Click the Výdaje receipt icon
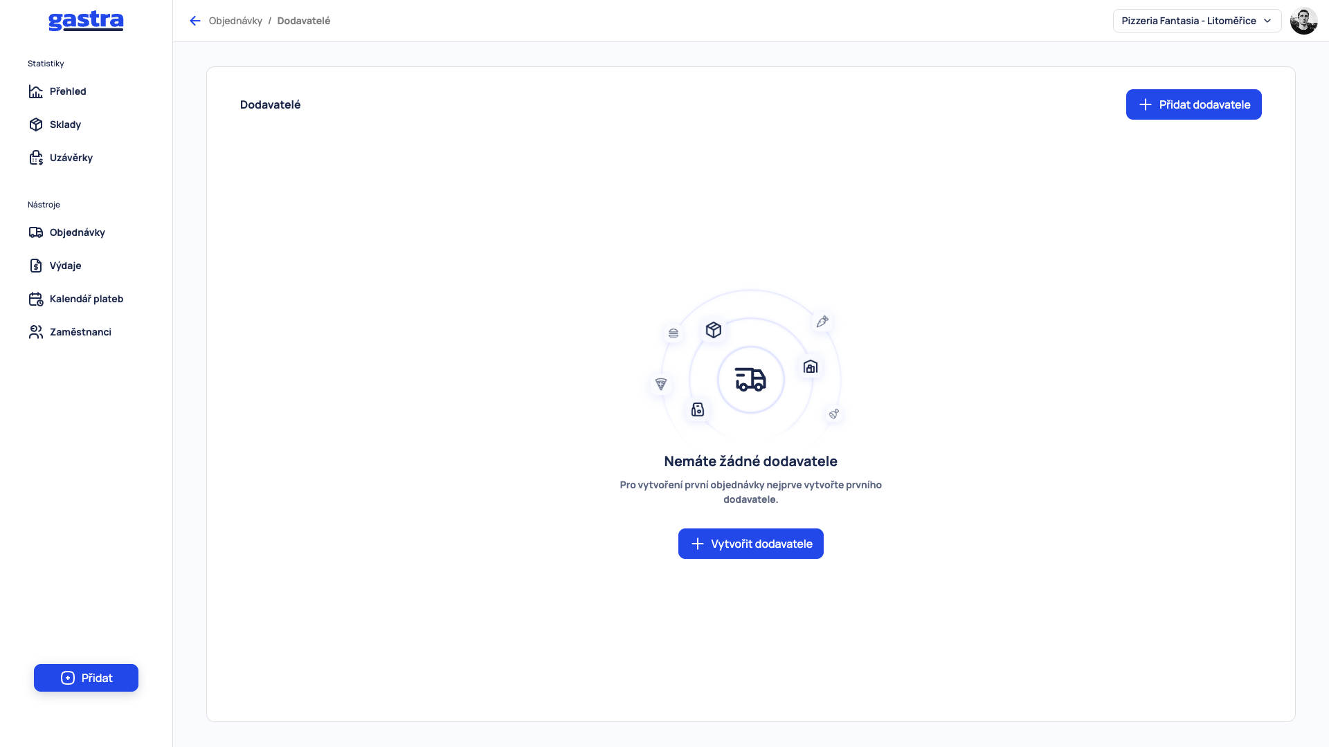The image size is (1329, 747). coord(36,266)
